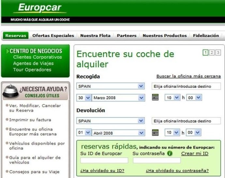
Task: Click Buscar la oficina más cercana link
Action: click(x=188, y=76)
